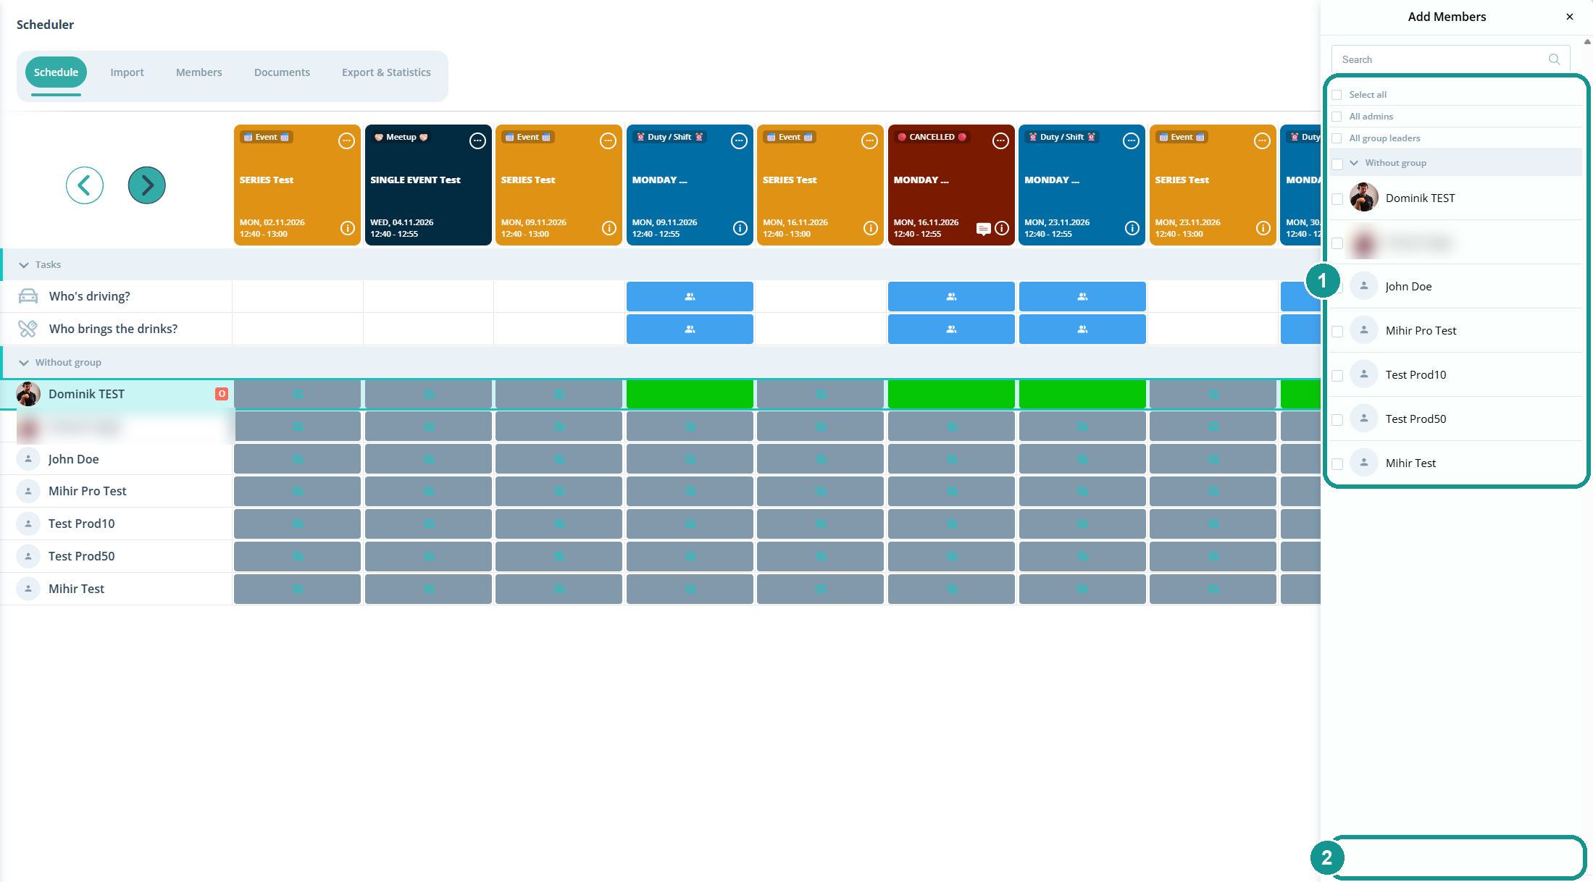Open Export & Statistics tab

386,72
